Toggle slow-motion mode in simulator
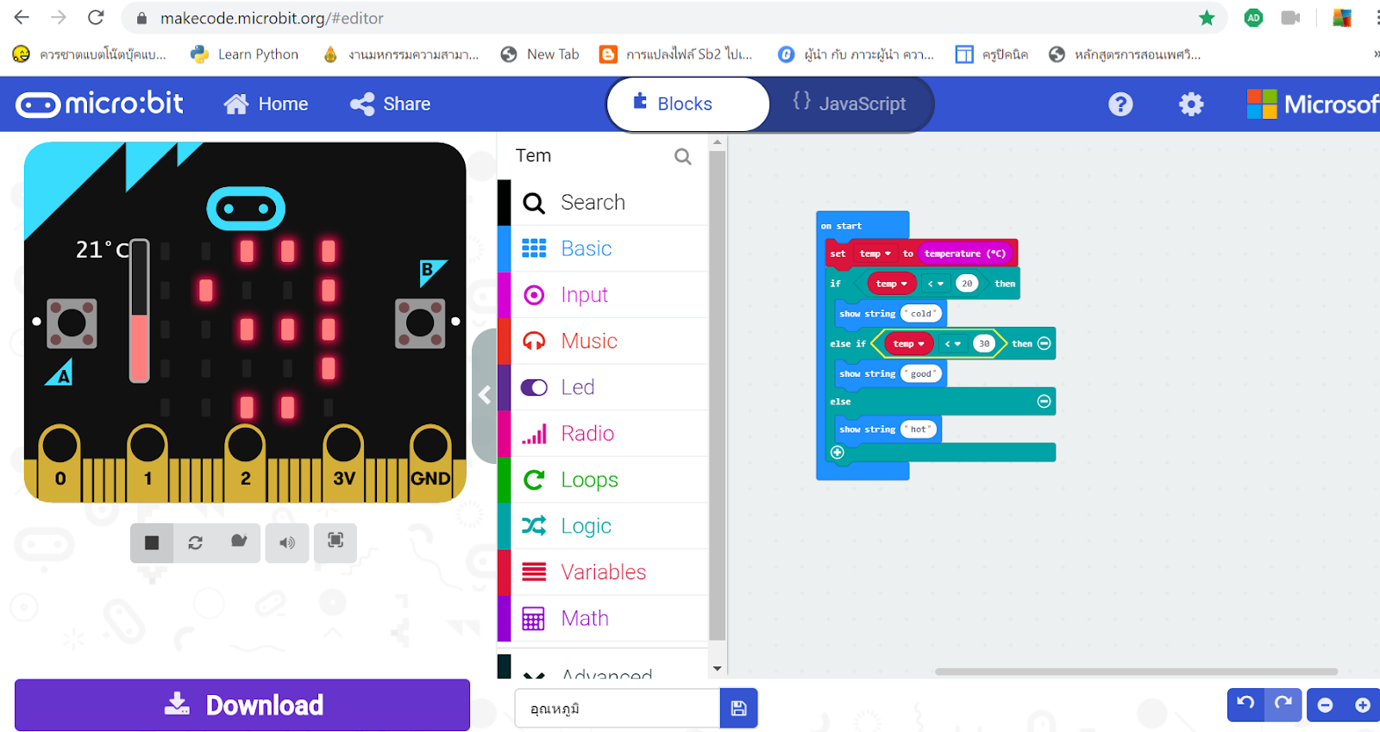1380x732 pixels. pos(239,542)
